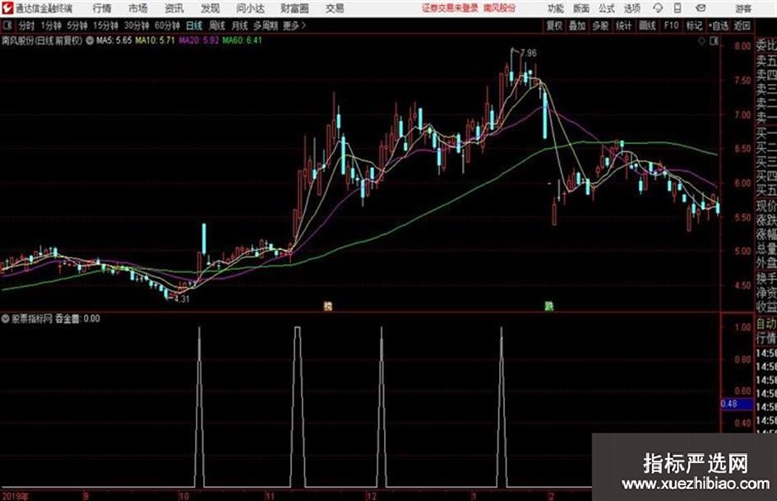Screen dimensions: 777x501
Task: Open the 公式 menu
Action: pos(607,8)
